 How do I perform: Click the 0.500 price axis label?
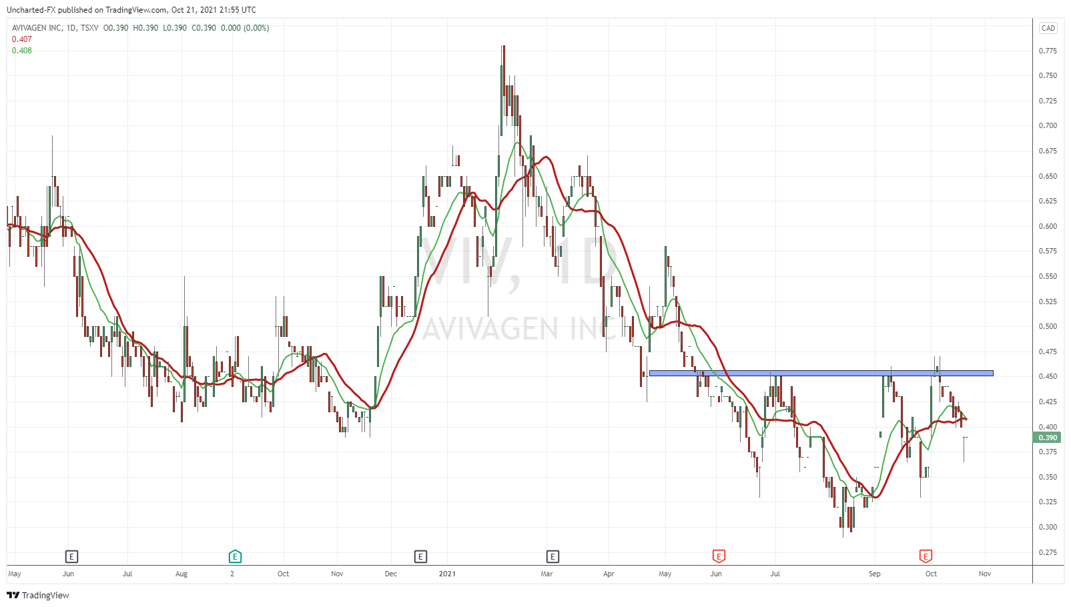click(x=1048, y=326)
